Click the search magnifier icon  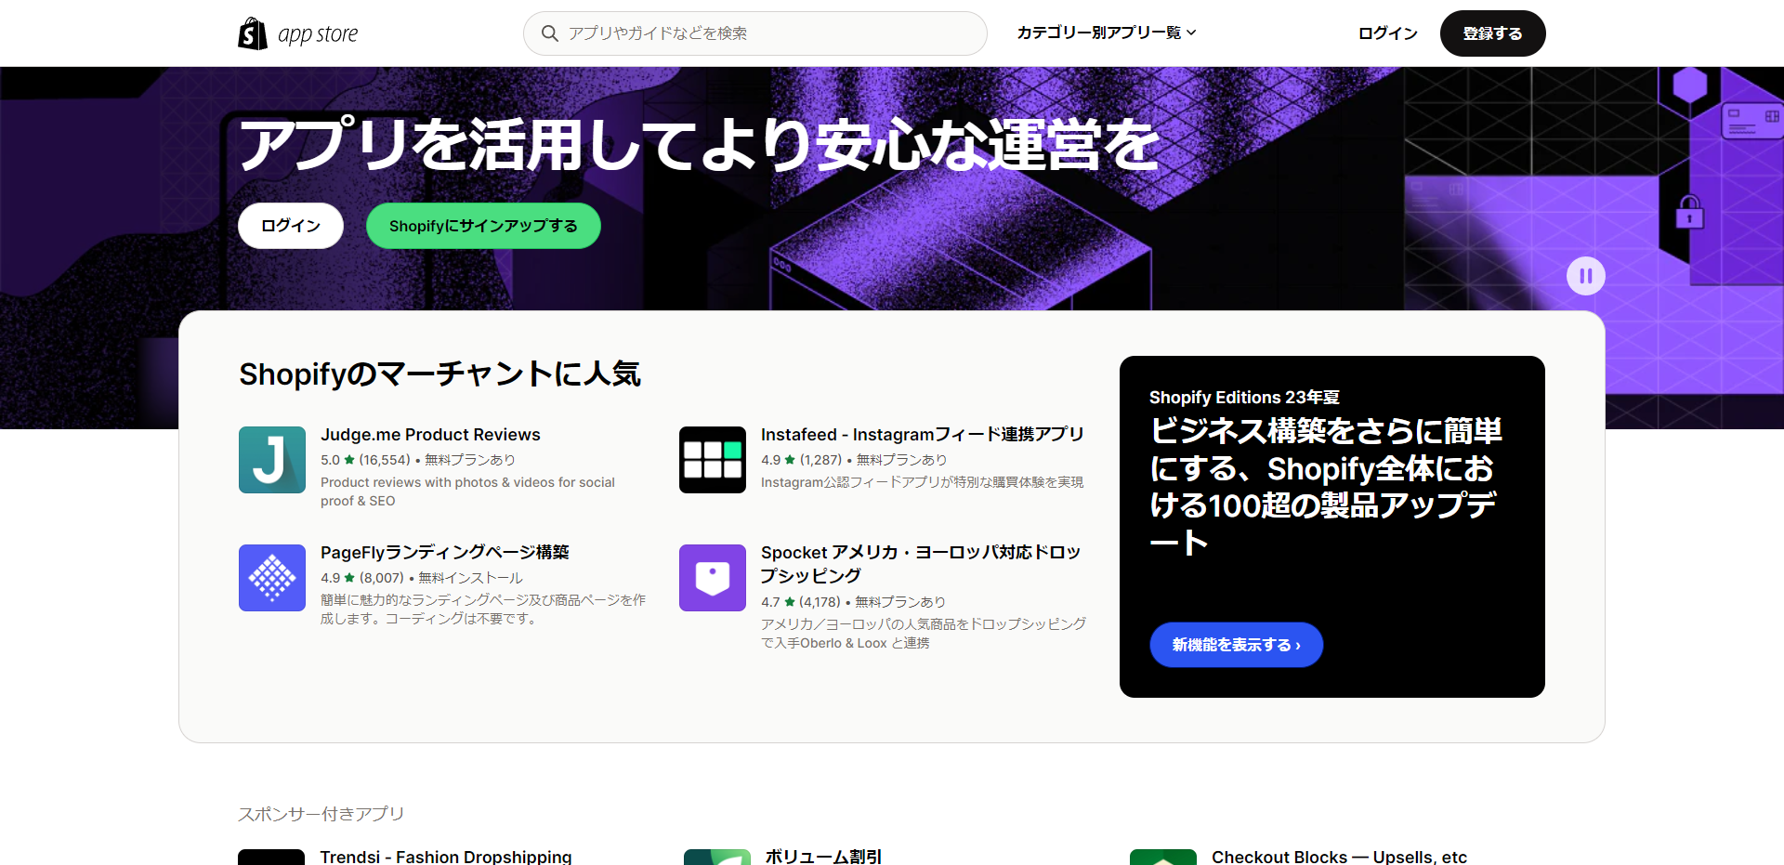[550, 33]
